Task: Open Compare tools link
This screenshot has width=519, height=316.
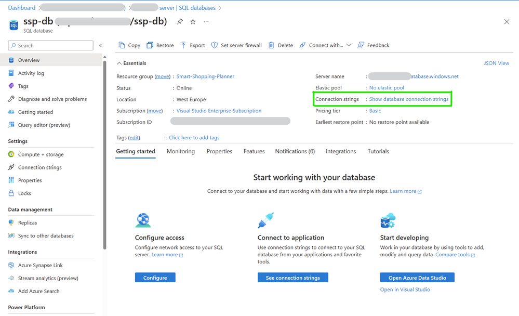Action: click(455, 255)
